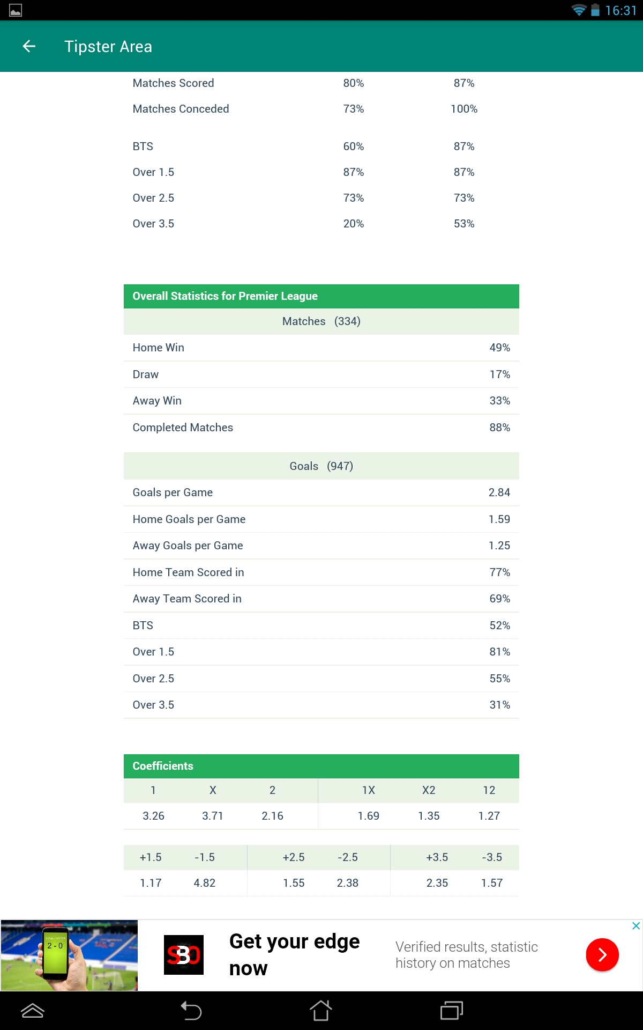The image size is (643, 1030).
Task: Tap the Tipster Area title
Action: pyautogui.click(x=108, y=47)
